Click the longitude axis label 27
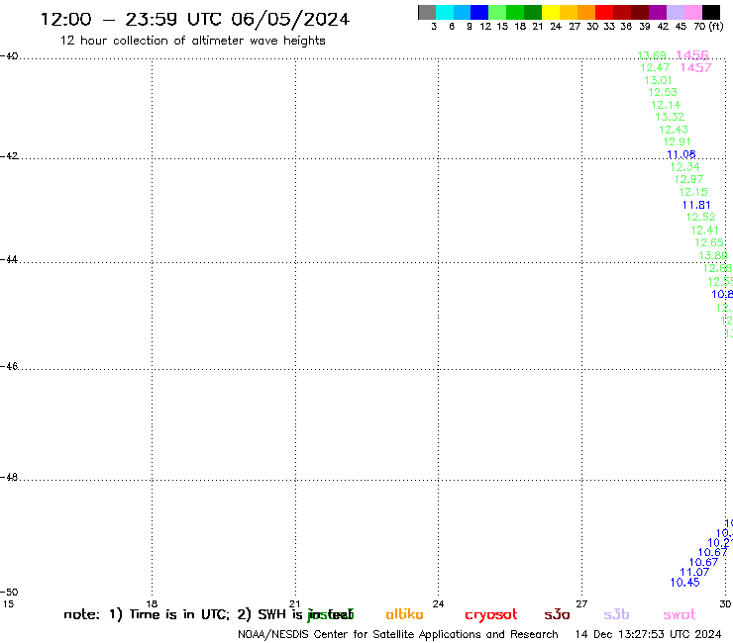This screenshot has height=643, width=733. tap(581, 603)
